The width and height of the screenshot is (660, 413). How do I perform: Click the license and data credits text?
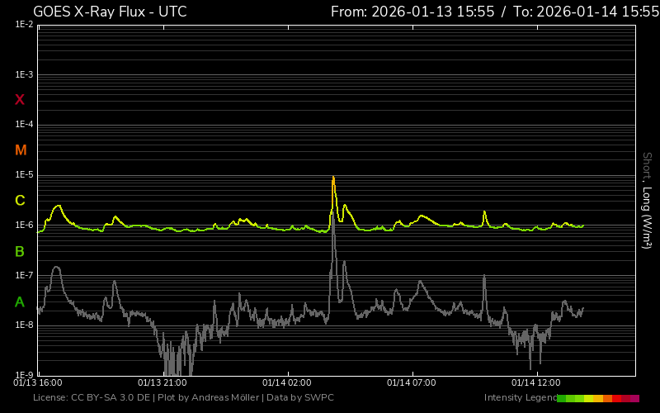click(183, 398)
